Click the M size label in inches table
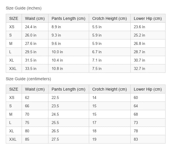The width and height of the screenshot is (171, 149). coord(11,43)
